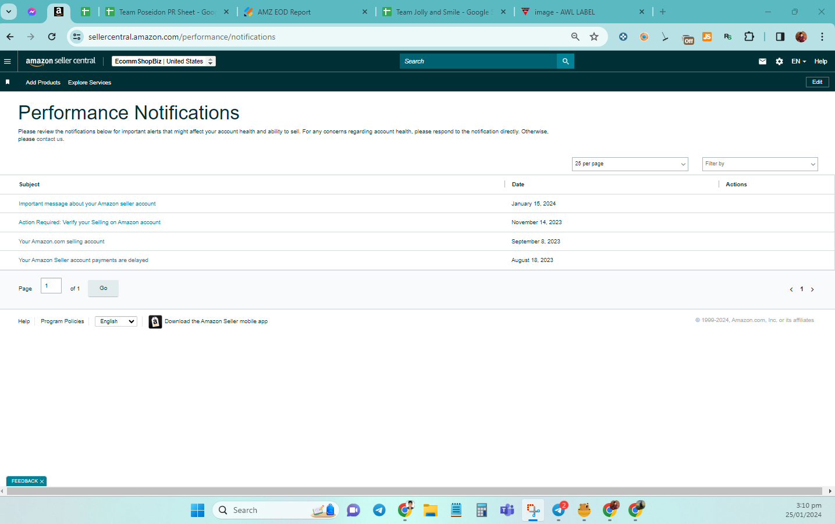Open the Extensions puzzle piece menu

tap(749, 37)
